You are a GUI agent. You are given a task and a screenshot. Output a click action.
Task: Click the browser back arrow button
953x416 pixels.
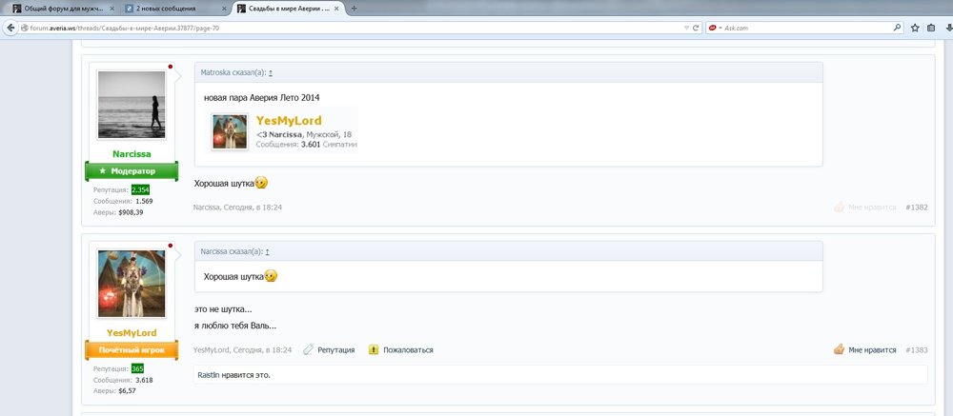pos(11,28)
